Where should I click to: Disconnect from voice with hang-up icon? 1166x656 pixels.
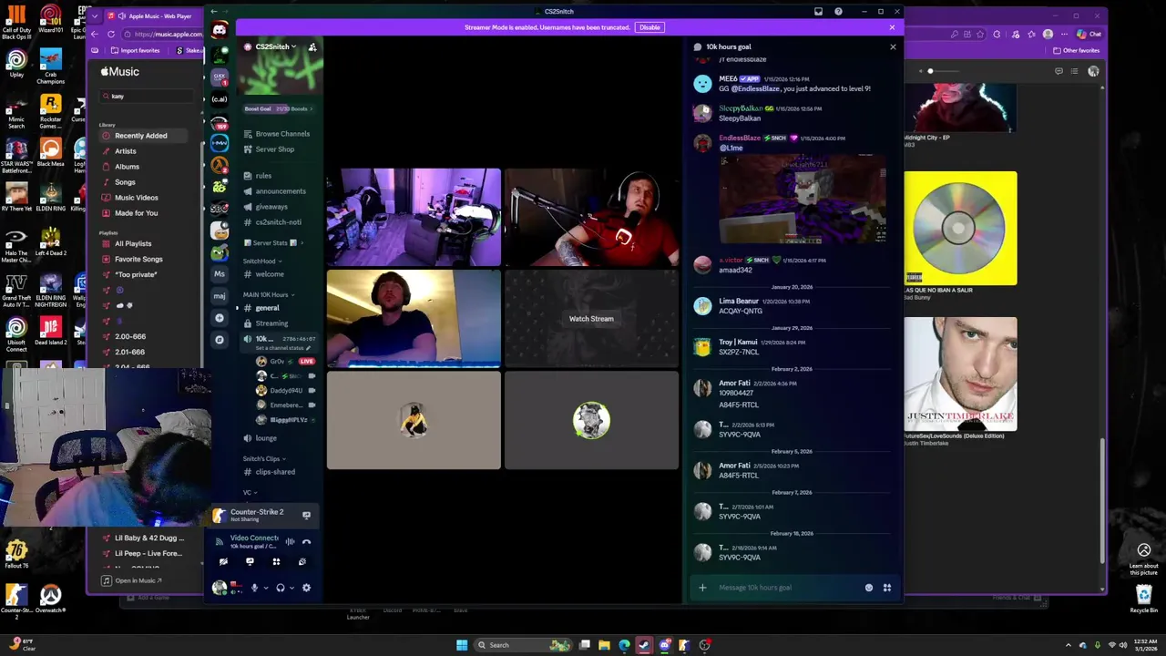click(306, 541)
